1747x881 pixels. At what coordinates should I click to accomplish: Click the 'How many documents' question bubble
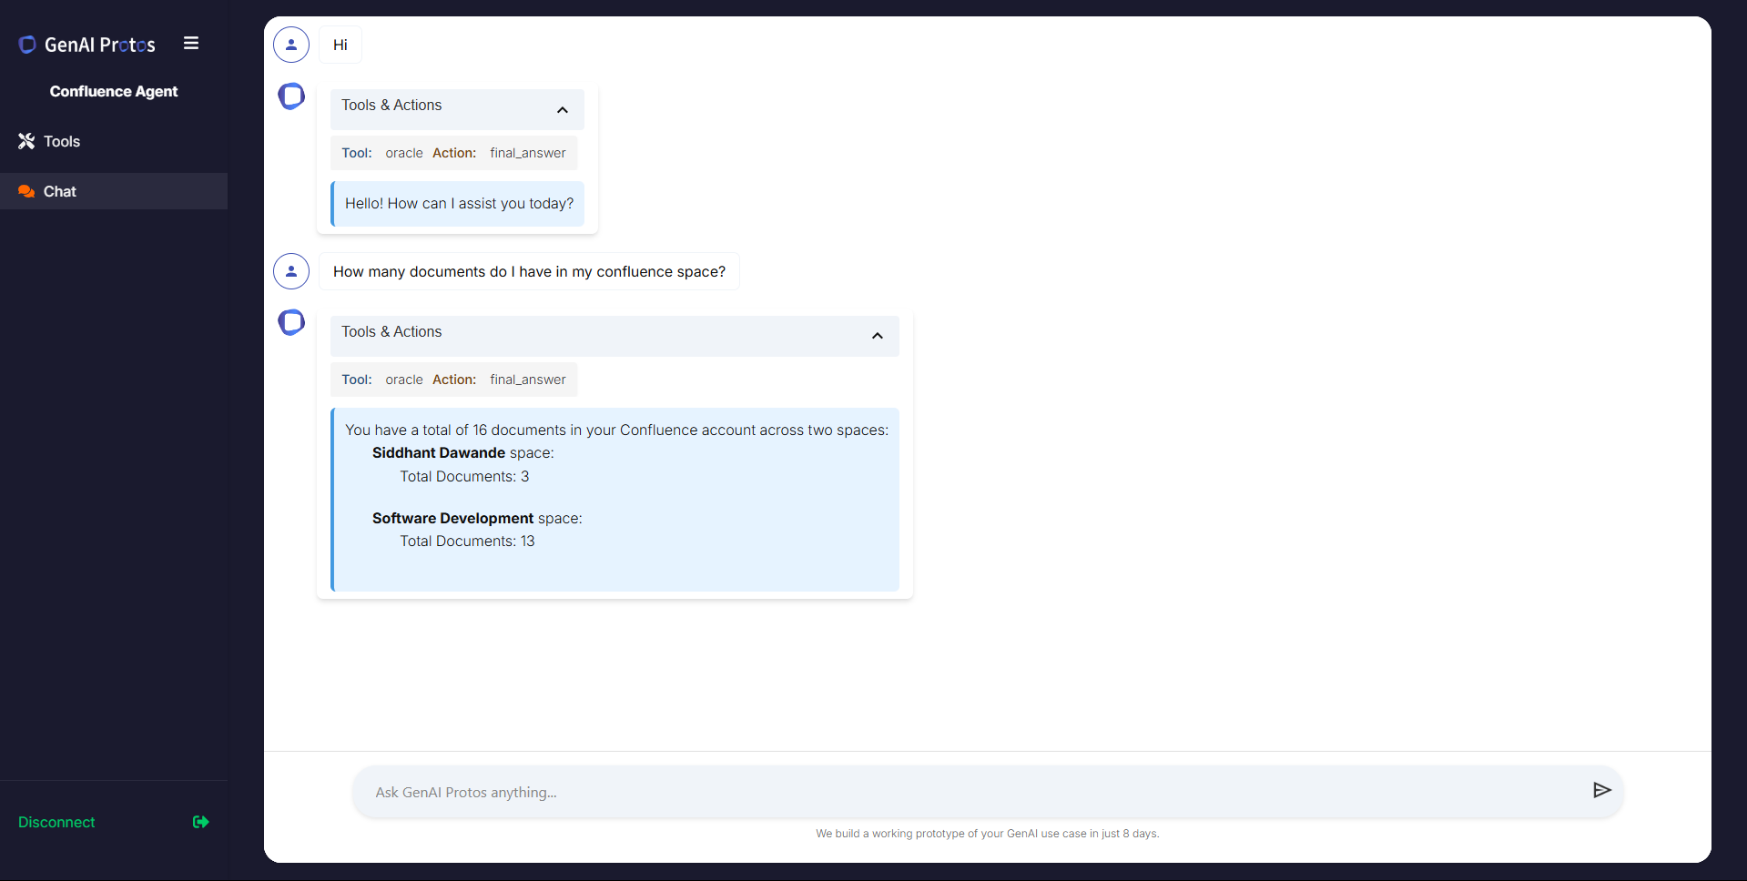[529, 271]
